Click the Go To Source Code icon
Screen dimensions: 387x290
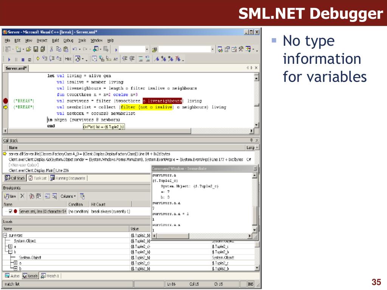pos(47,196)
